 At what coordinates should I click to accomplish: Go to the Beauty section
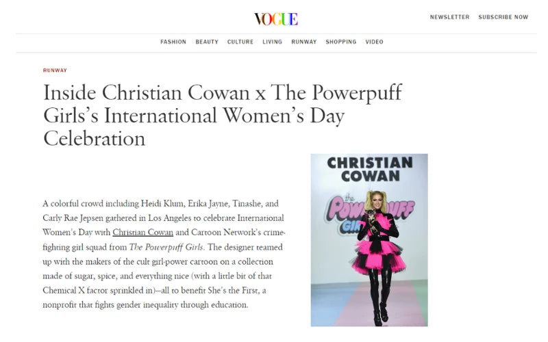[207, 42]
